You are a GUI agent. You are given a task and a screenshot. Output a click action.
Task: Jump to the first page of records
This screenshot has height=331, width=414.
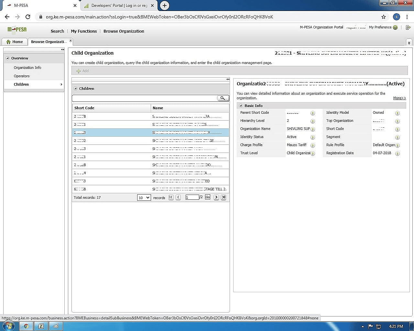pyautogui.click(x=171, y=197)
